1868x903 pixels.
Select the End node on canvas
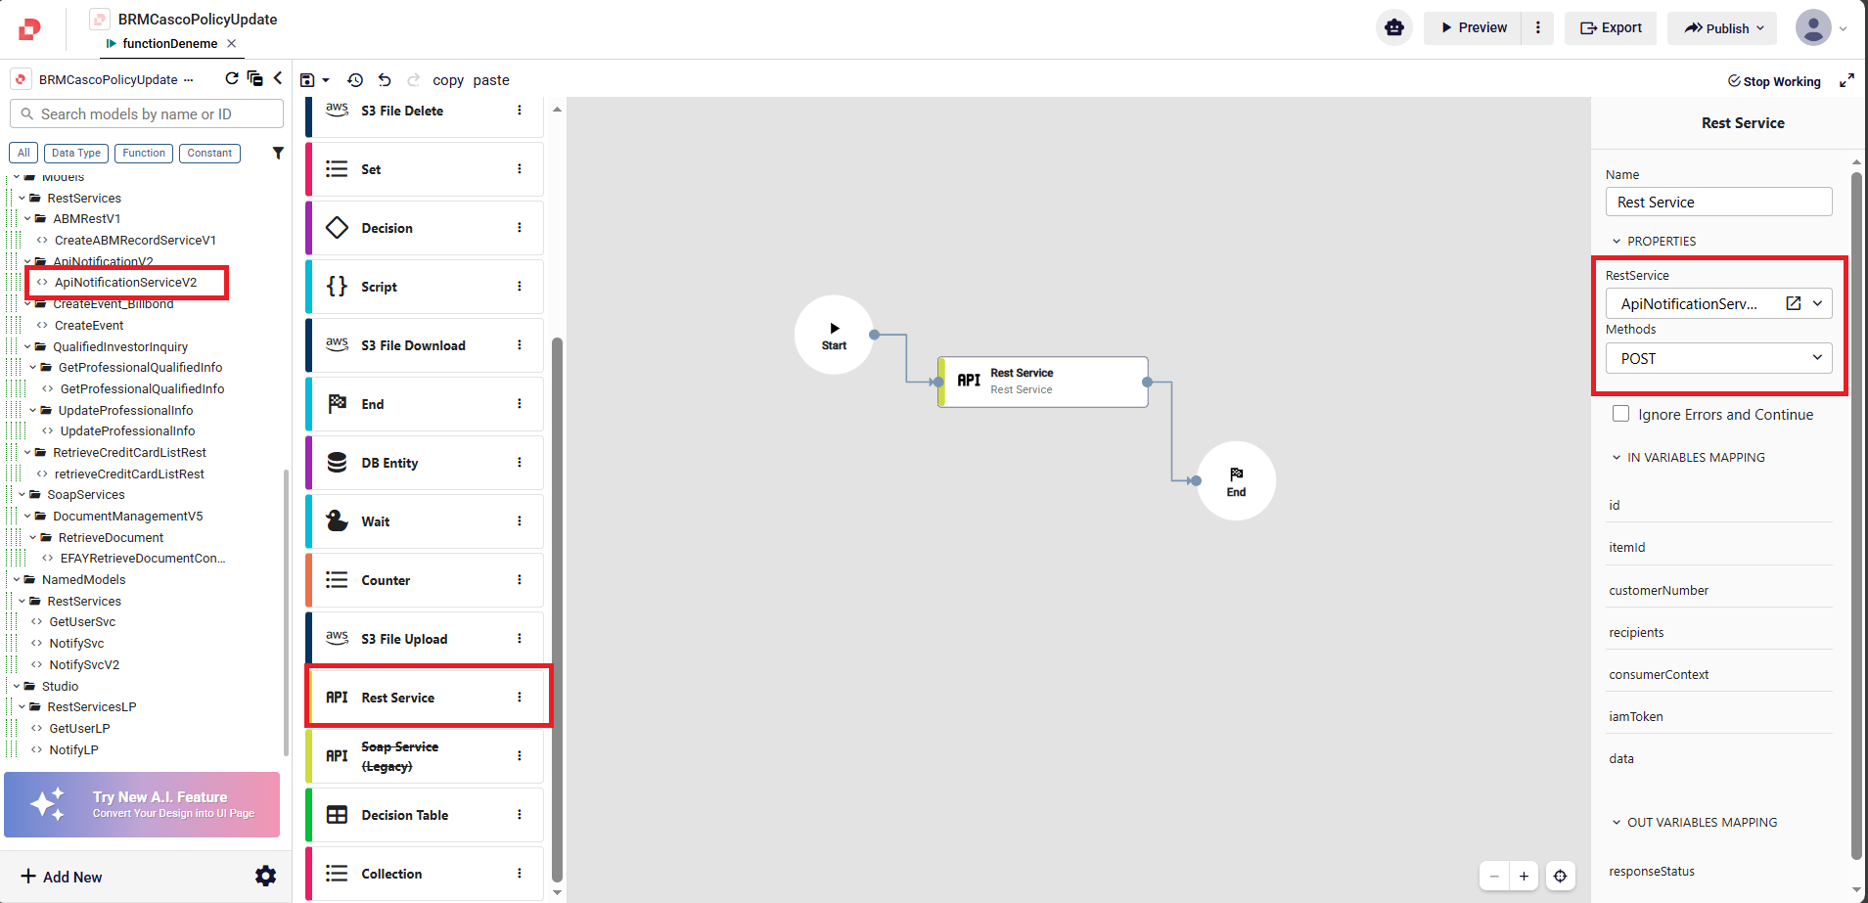(1236, 480)
